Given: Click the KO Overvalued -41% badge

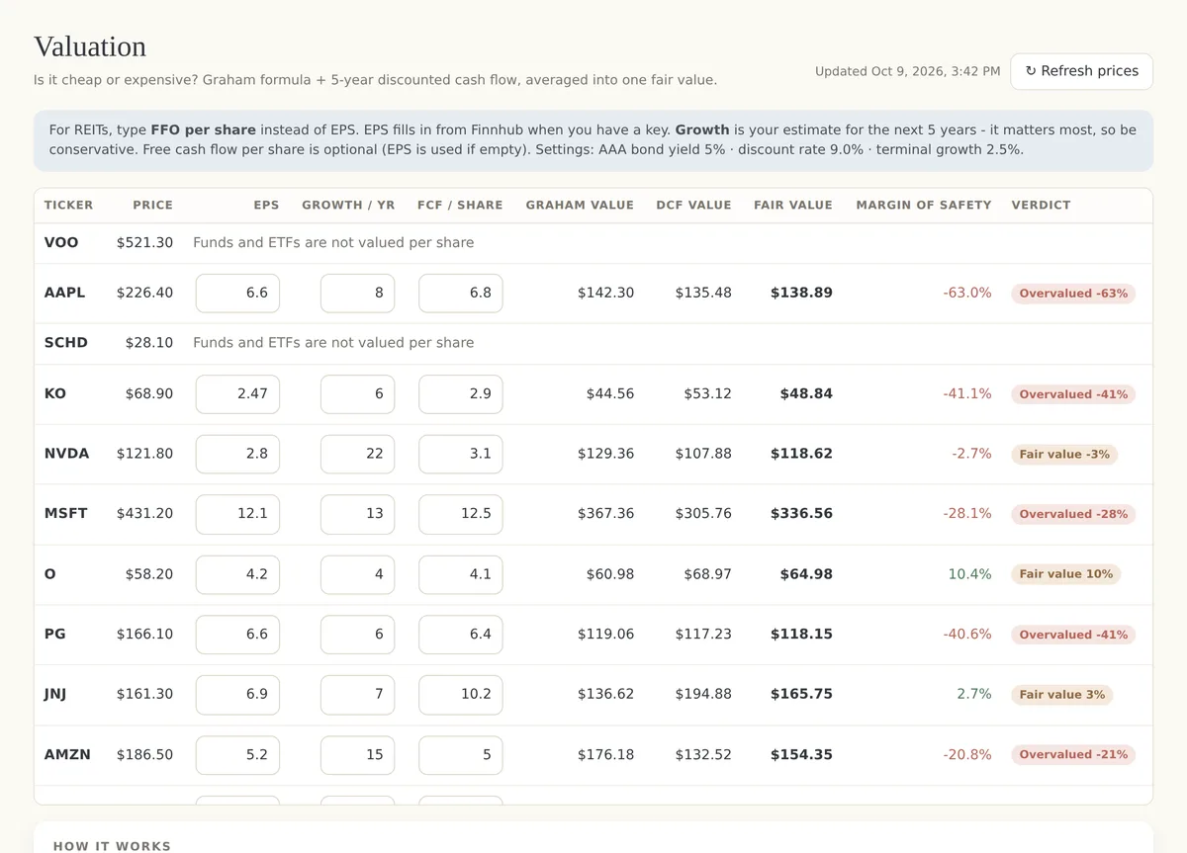Looking at the screenshot, I should pos(1073,394).
